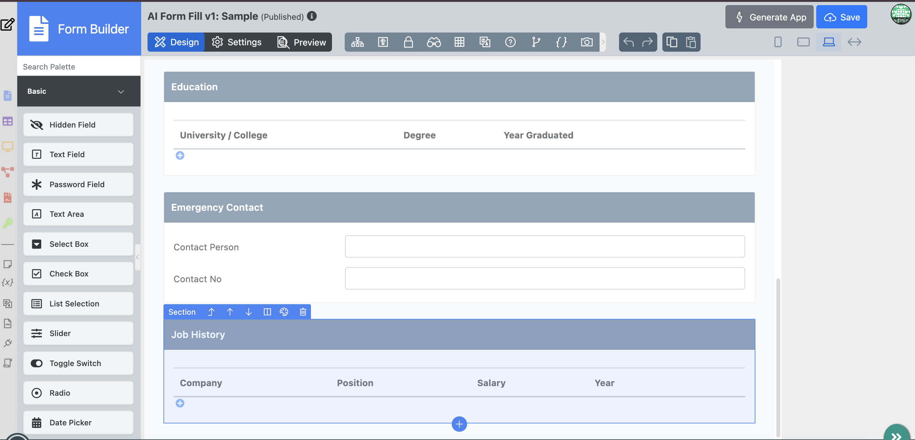Click the redo arrow icon
Image resolution: width=915 pixels, height=440 pixels.
point(647,42)
